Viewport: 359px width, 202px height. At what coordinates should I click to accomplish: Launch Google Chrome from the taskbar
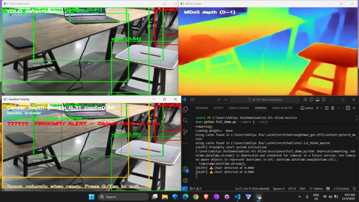coord(196,197)
